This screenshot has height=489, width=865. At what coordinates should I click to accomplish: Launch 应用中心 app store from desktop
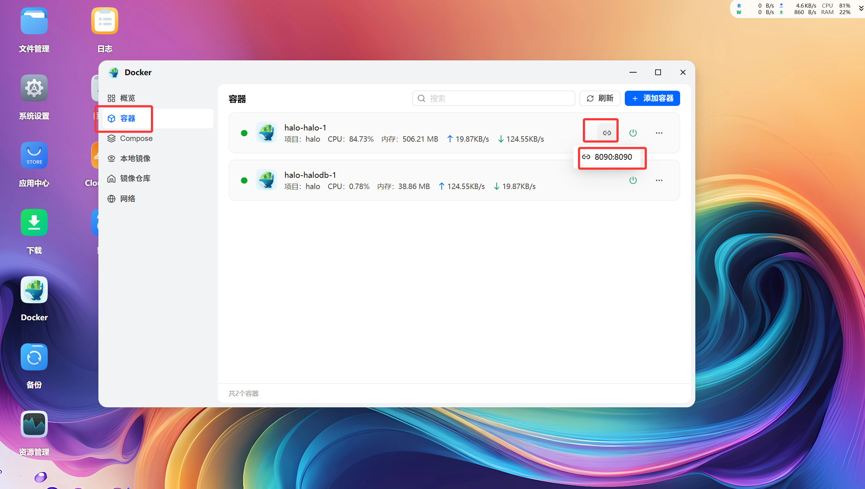[34, 155]
